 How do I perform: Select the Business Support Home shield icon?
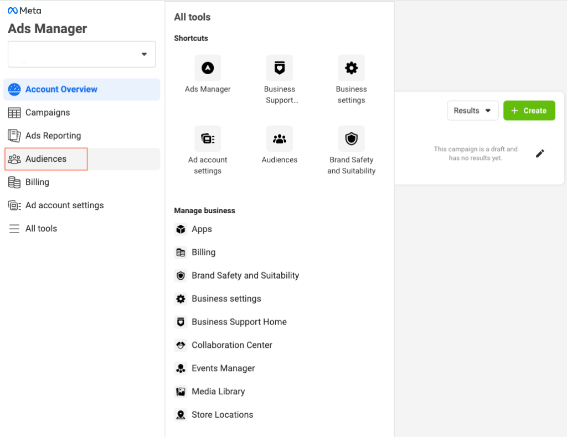coord(280,68)
